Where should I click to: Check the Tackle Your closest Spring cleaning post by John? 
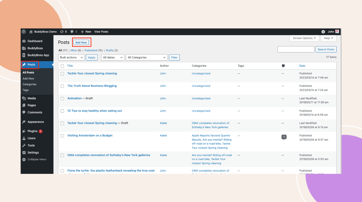[62, 74]
